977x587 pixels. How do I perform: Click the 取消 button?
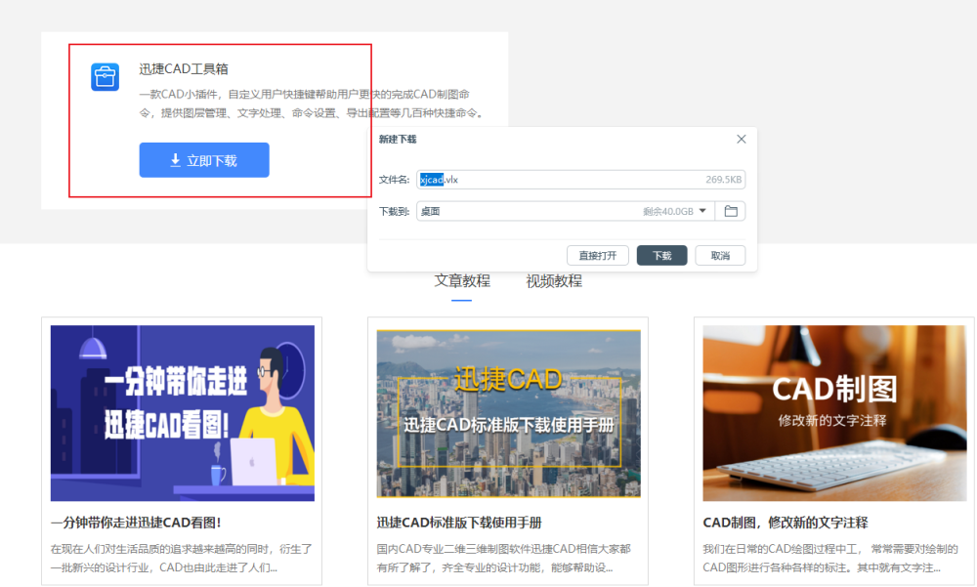pyautogui.click(x=720, y=256)
